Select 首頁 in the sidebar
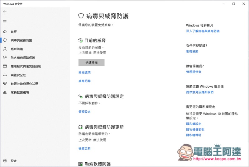The width and height of the screenshot is (249, 167). pyautogui.click(x=14, y=32)
